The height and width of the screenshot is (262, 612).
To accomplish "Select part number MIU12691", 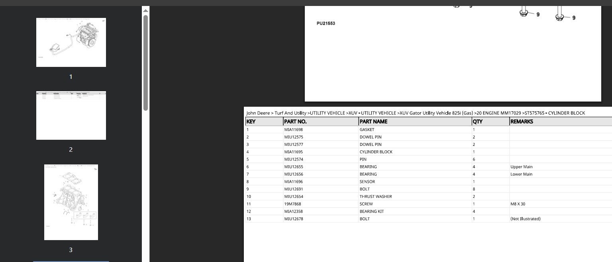I will (x=294, y=189).
